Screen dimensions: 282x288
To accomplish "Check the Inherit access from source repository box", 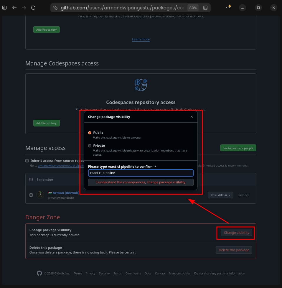I will 27,161.
